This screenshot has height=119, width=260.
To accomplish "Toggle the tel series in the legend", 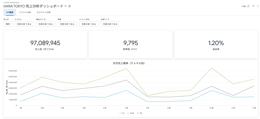I will pyautogui.click(x=139, y=113).
